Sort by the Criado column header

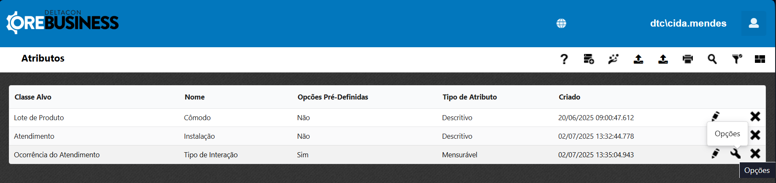pyautogui.click(x=569, y=97)
